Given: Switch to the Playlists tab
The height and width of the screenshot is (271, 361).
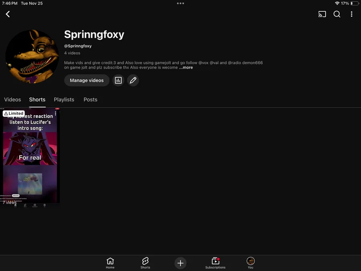Looking at the screenshot, I should 64,100.
